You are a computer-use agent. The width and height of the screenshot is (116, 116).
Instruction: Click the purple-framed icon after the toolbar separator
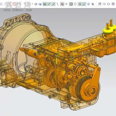coord(100,4)
